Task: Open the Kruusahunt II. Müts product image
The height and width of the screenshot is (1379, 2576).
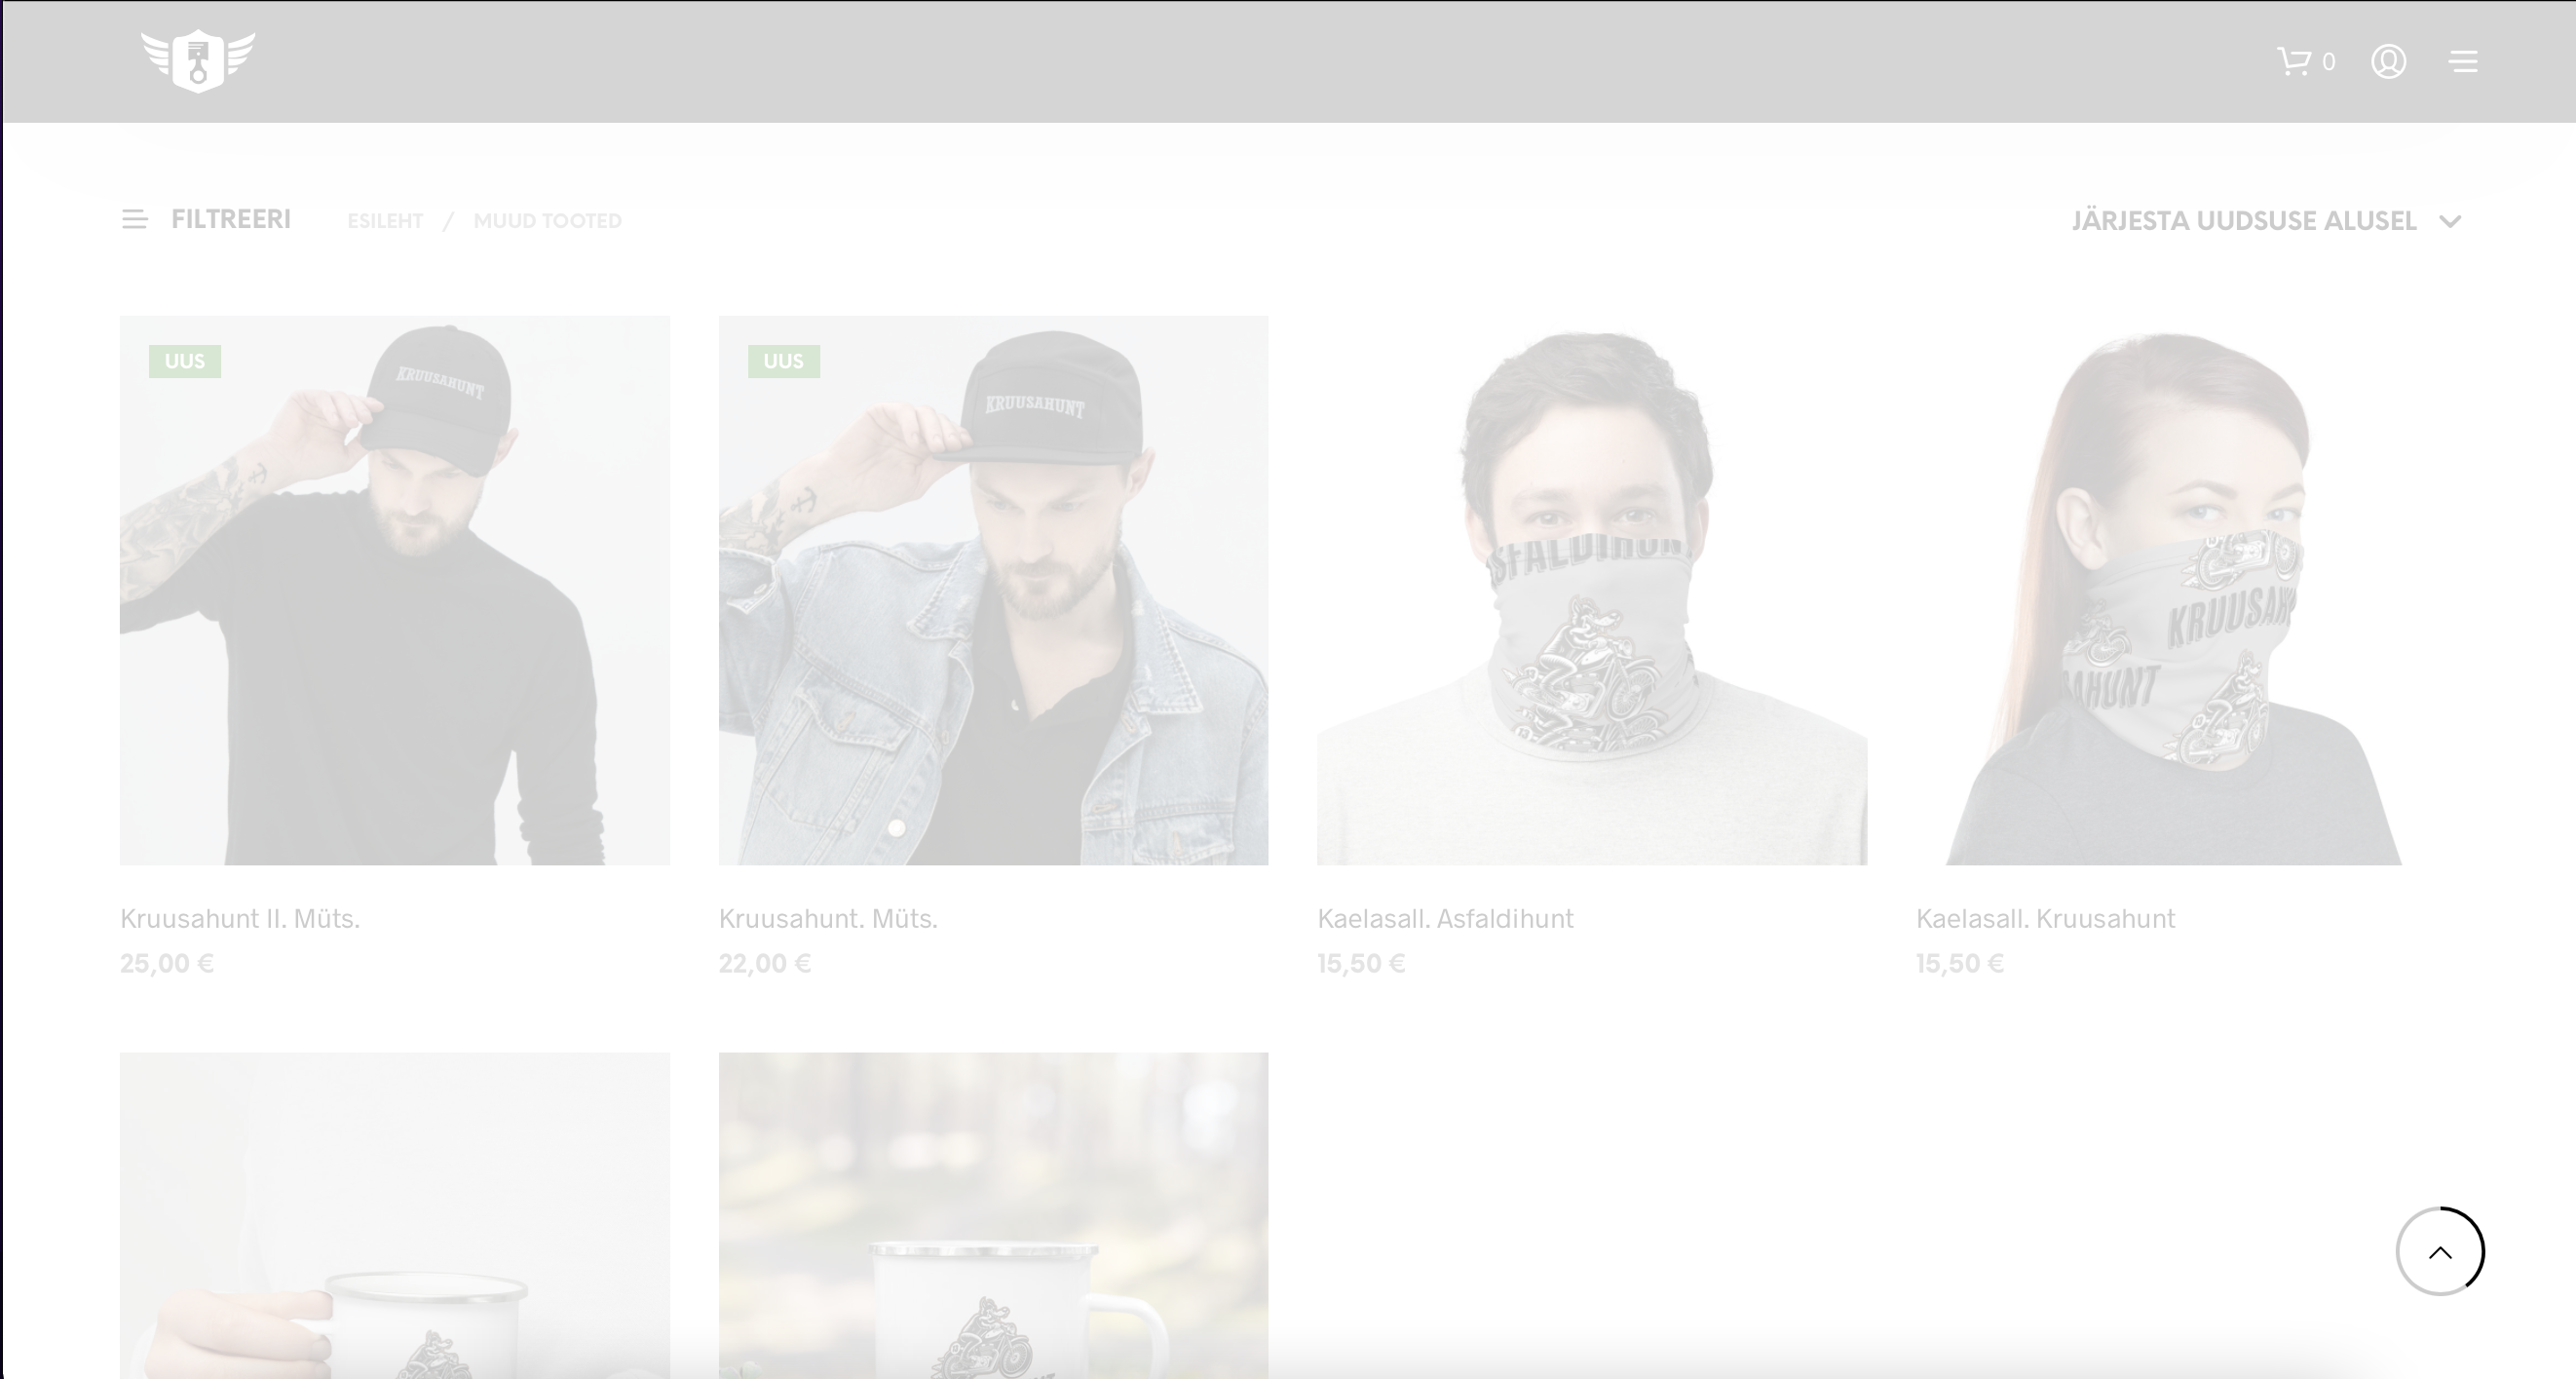Action: point(394,590)
